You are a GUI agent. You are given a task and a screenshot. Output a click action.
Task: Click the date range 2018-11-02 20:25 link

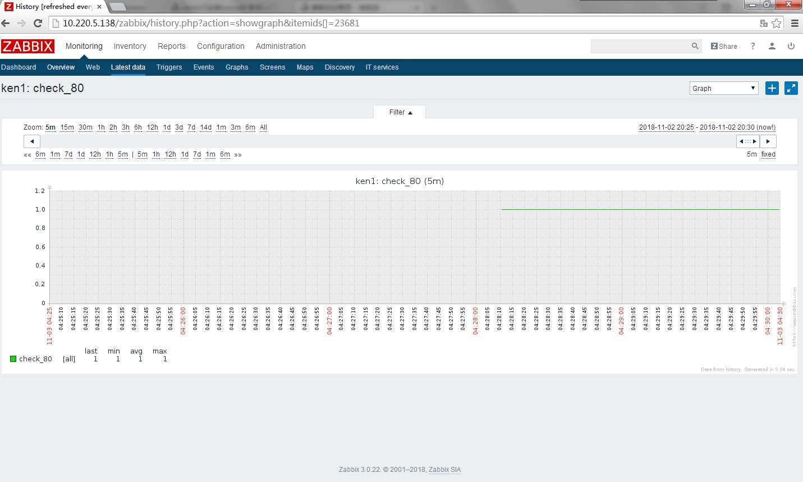tap(666, 127)
